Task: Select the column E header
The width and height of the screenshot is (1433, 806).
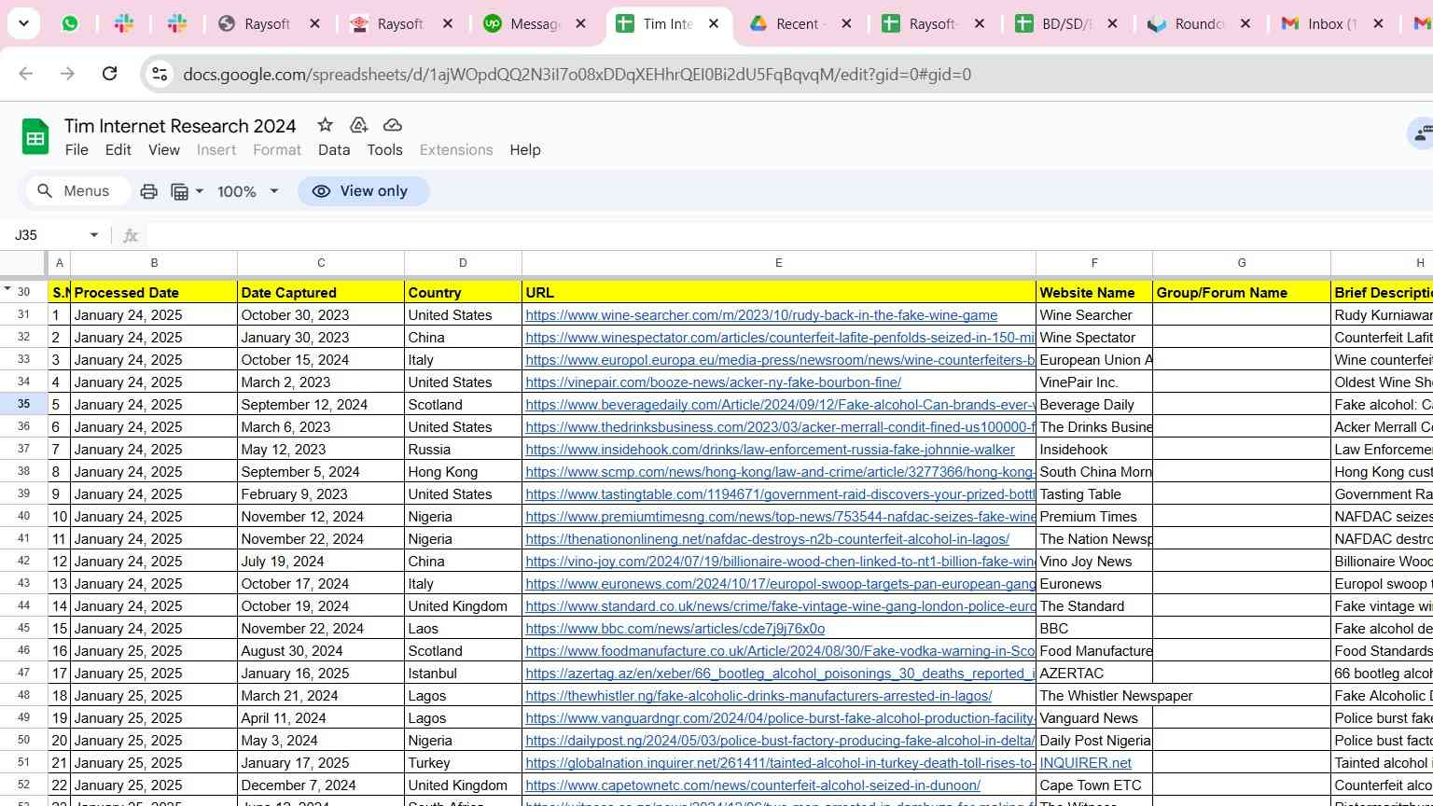Action: click(778, 263)
